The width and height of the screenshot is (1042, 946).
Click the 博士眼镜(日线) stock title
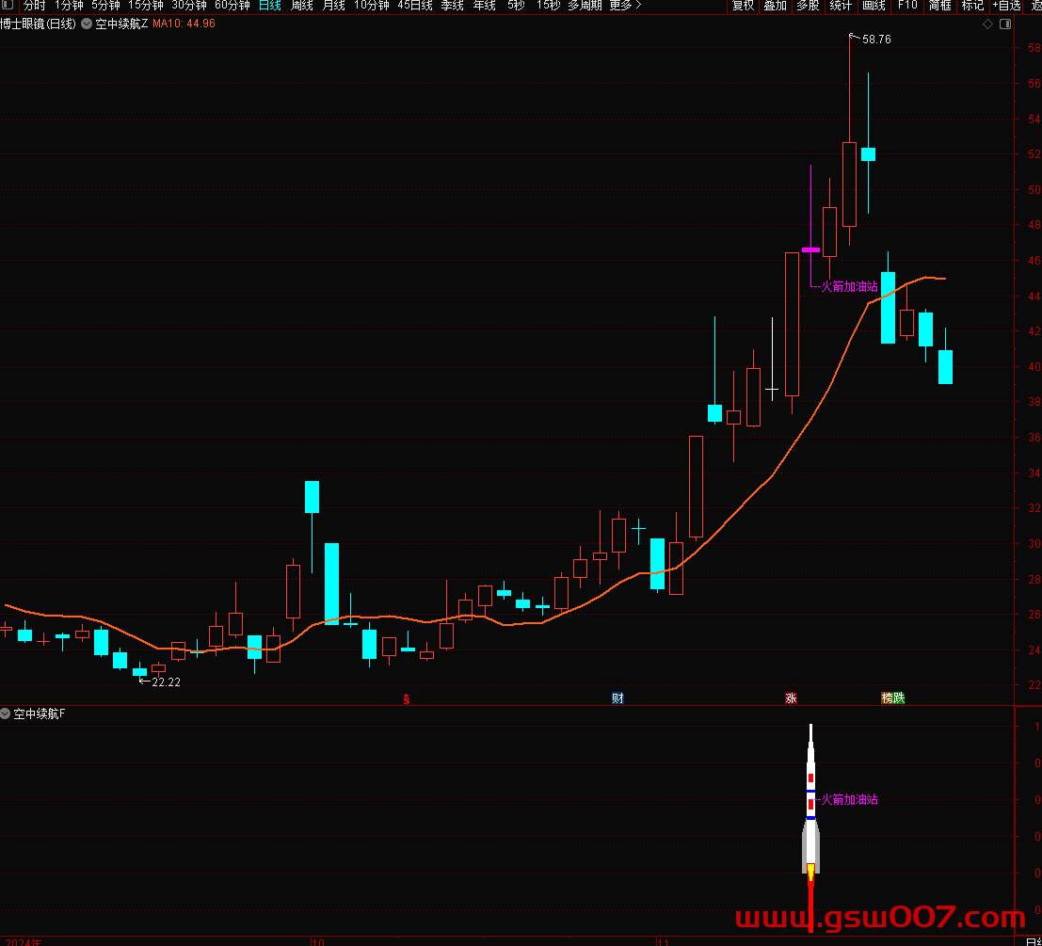38,24
